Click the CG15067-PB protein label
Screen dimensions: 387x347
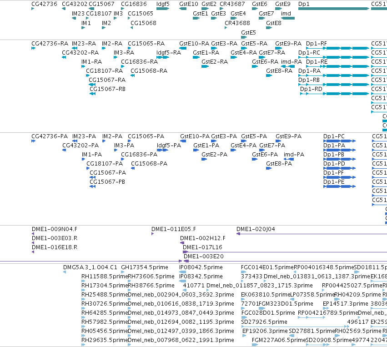107,181
